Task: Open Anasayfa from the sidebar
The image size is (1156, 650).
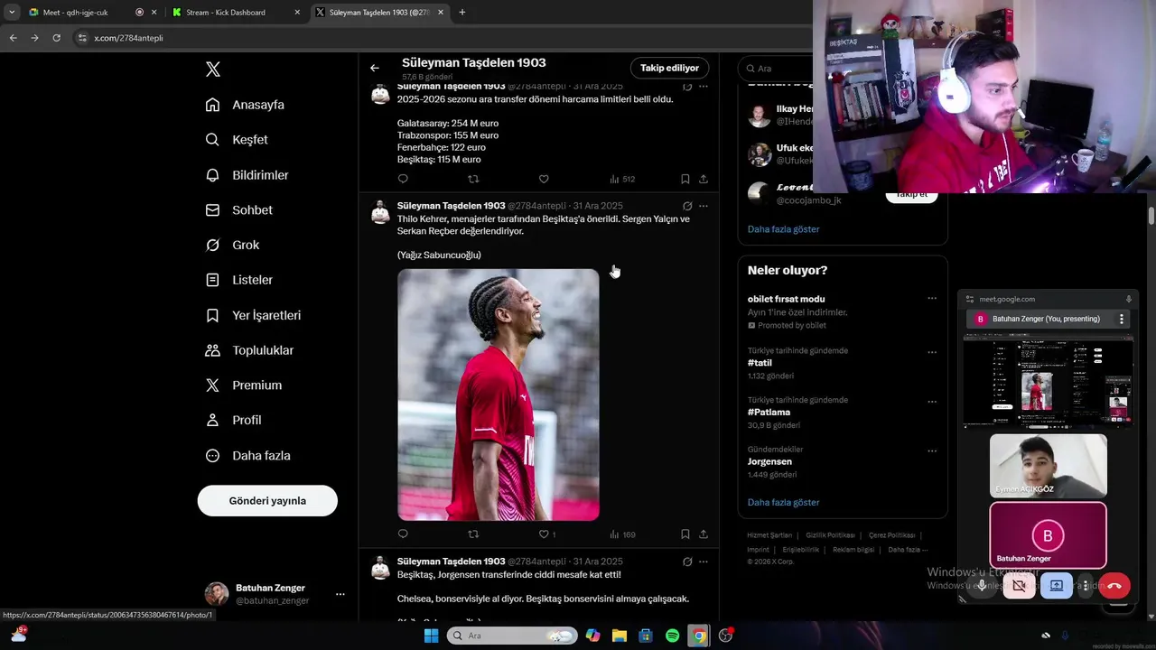Action: point(245,105)
